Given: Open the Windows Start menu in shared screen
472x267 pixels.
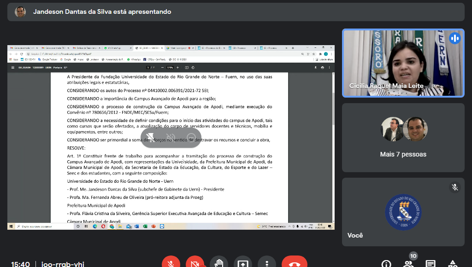Looking at the screenshot, I should (x=11, y=226).
